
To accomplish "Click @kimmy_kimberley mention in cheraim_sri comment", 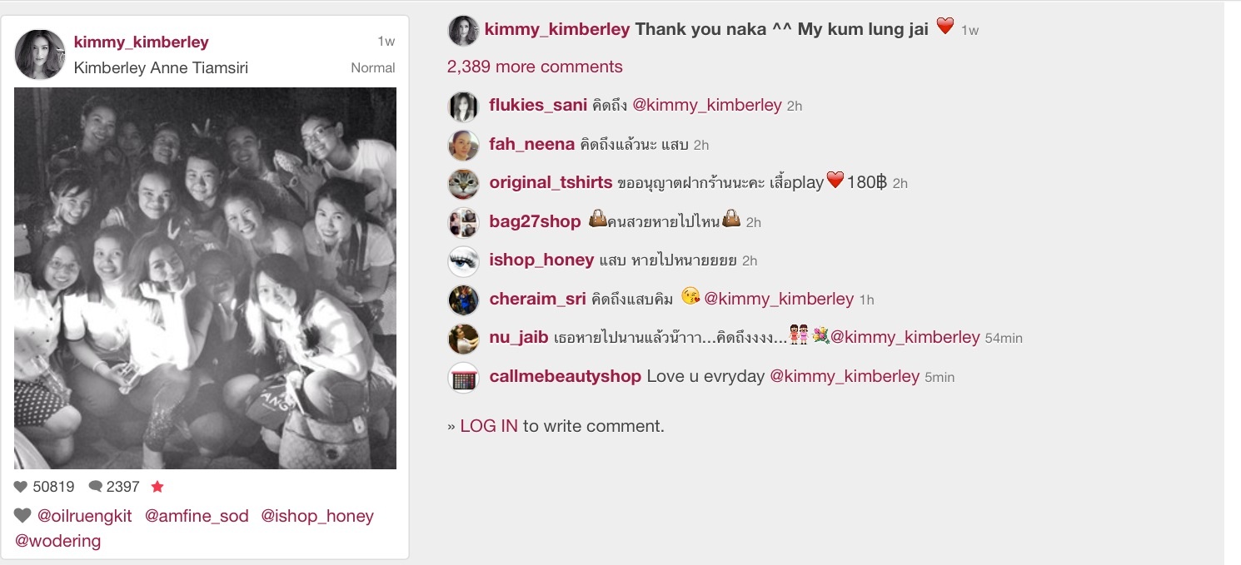I will coord(779,299).
